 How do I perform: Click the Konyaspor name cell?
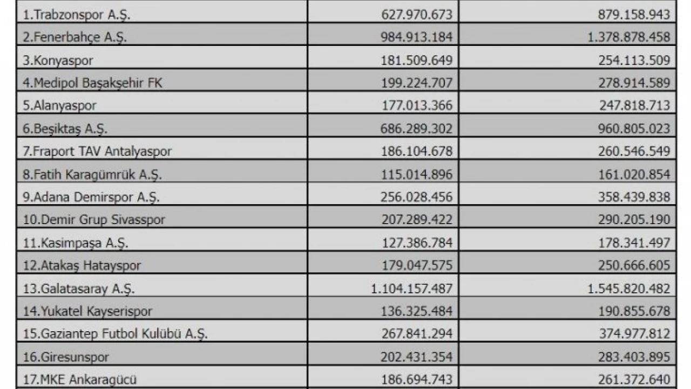tap(58, 61)
